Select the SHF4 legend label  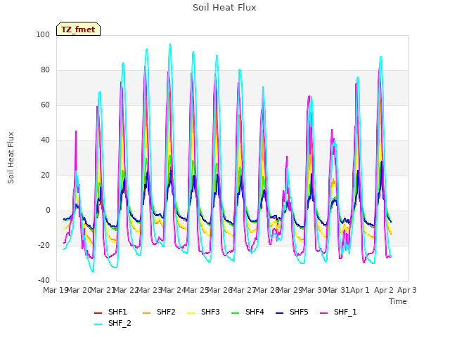[x=255, y=312]
